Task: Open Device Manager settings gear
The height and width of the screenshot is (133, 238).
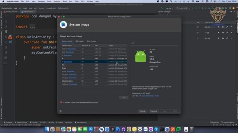Action: point(231,11)
